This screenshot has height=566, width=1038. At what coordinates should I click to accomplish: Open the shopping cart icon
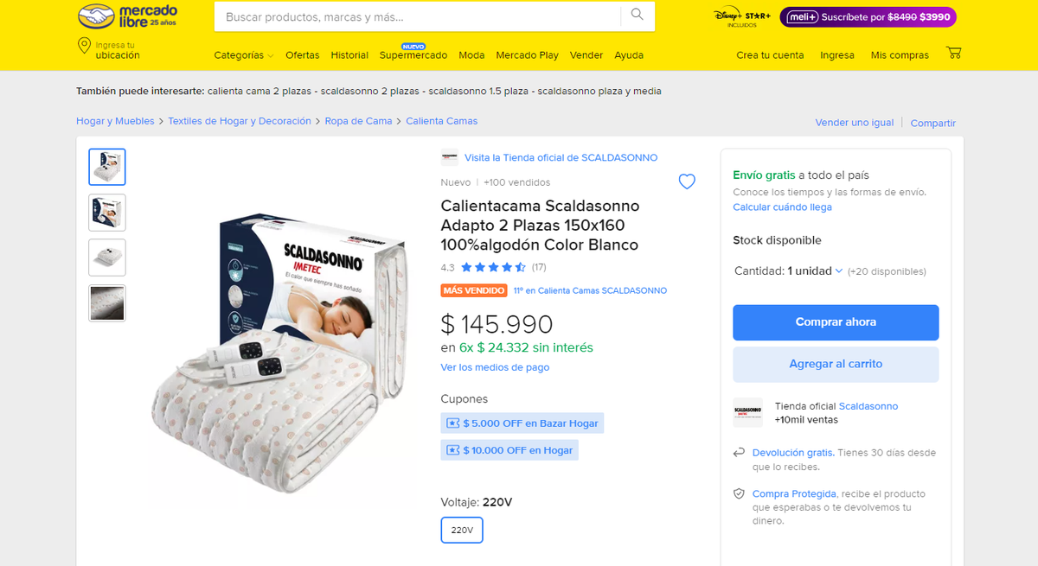click(954, 53)
